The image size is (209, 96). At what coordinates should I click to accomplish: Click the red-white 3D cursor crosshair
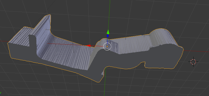coord(193,62)
